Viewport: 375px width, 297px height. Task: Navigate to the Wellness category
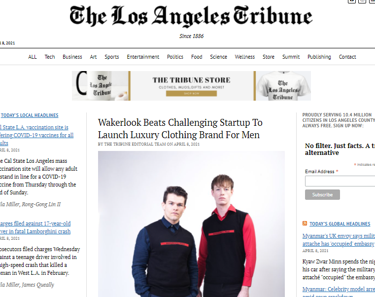244,57
